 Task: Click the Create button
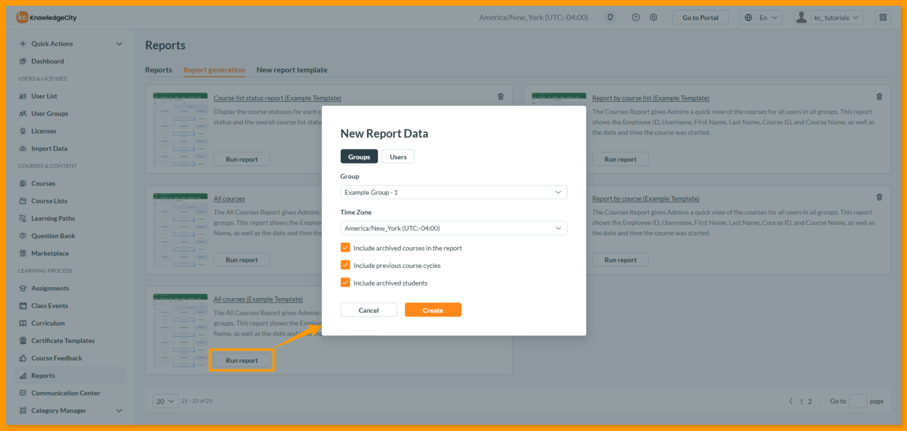tap(433, 310)
